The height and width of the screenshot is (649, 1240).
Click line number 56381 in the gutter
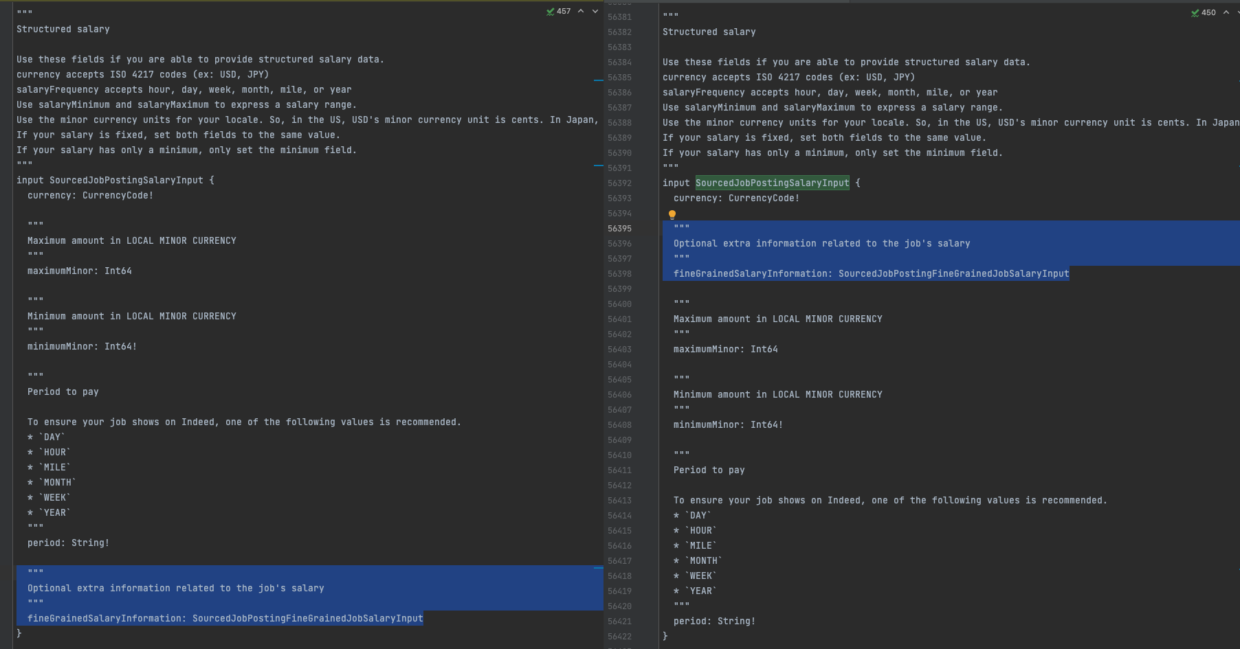coord(619,17)
